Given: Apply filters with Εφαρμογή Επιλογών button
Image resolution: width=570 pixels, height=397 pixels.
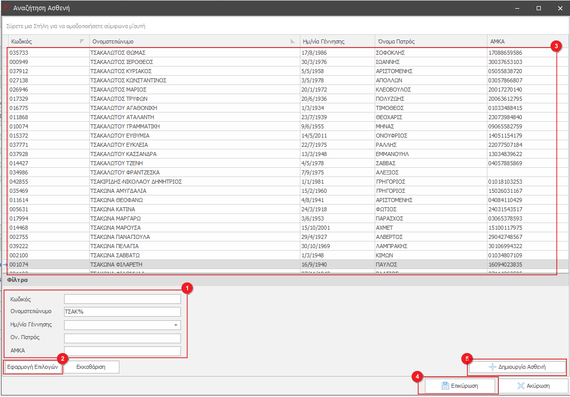Looking at the screenshot, I should tap(33, 367).
